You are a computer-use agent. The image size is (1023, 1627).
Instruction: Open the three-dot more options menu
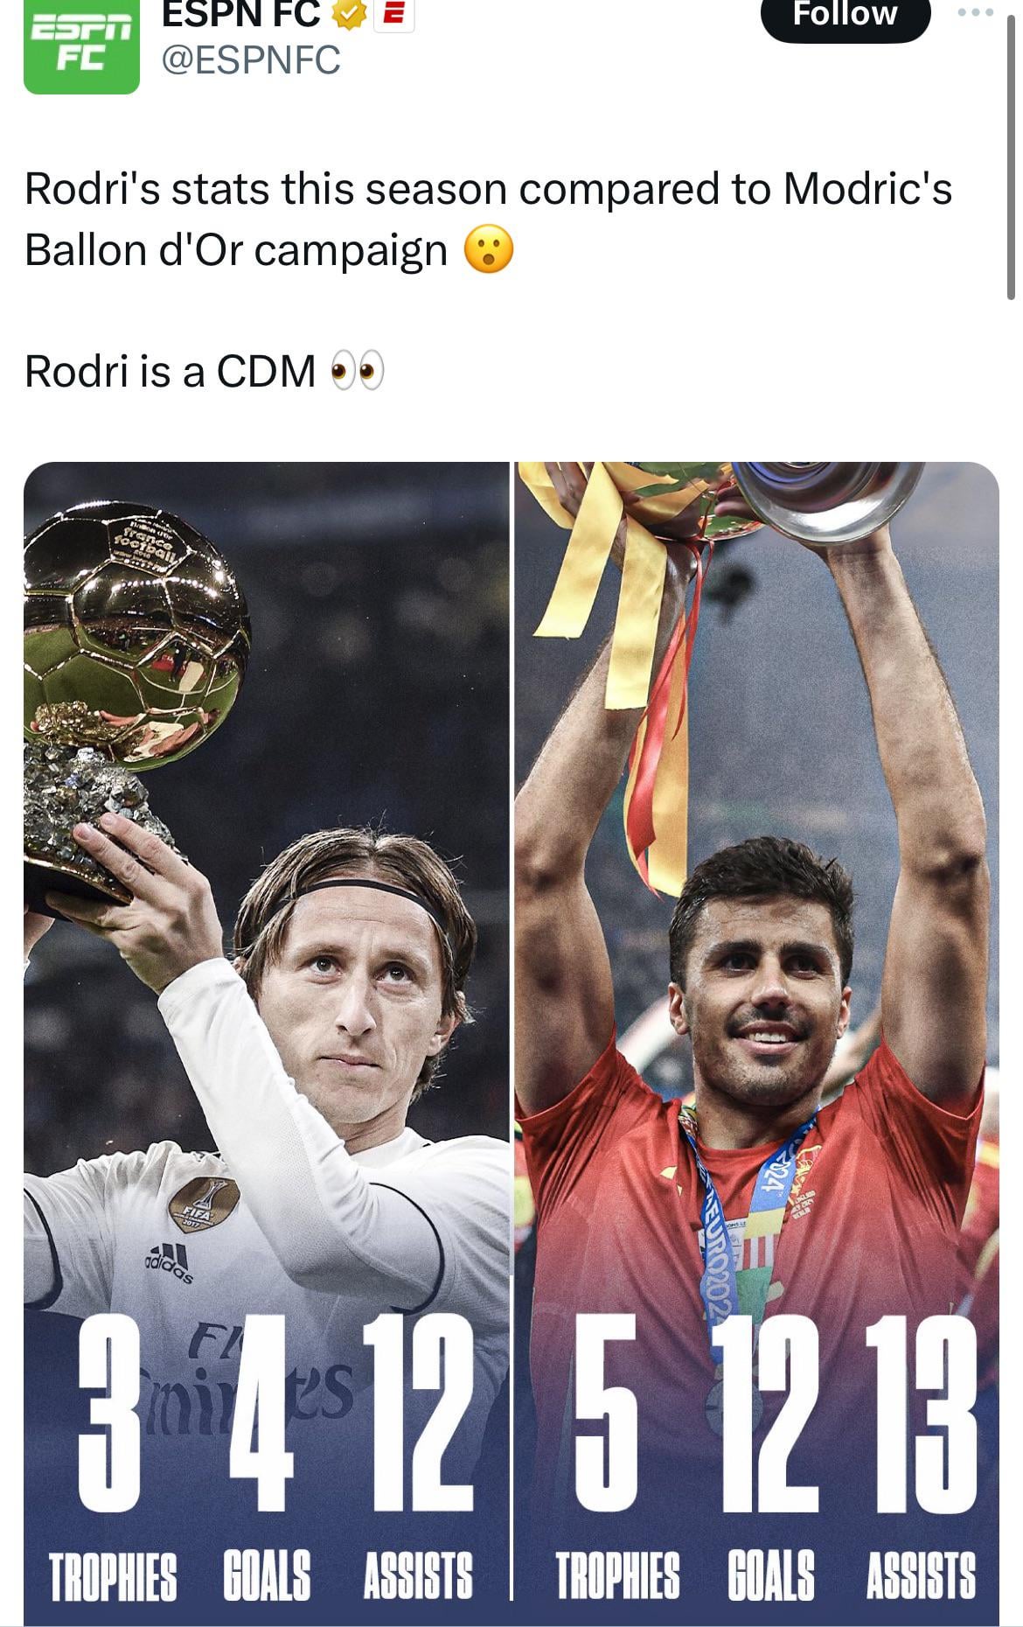[975, 13]
